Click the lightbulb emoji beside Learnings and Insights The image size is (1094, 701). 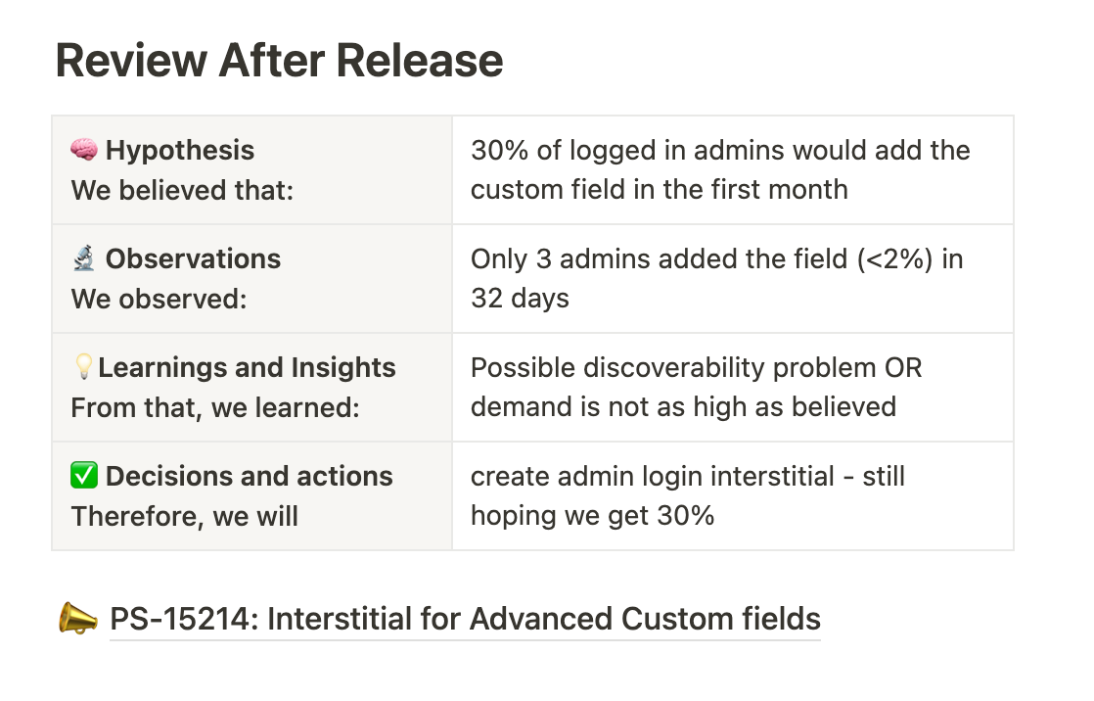tap(83, 366)
